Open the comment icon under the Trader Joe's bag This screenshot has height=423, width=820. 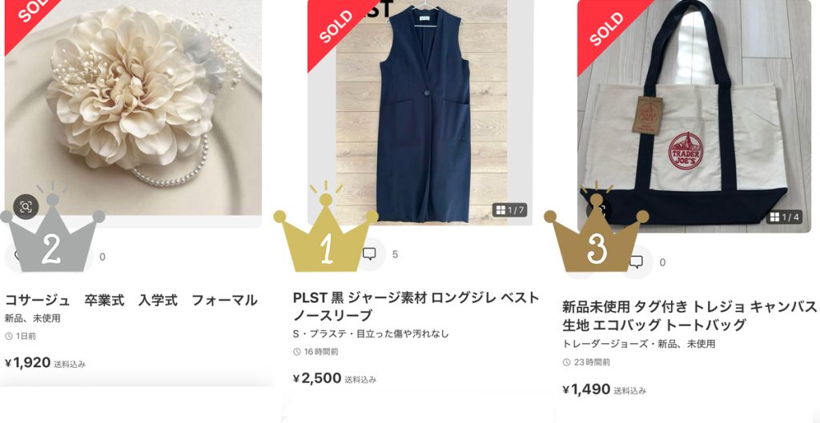click(x=636, y=262)
